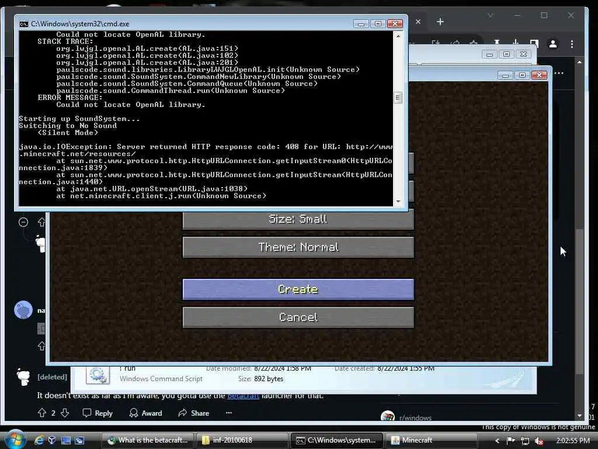
Task: Close the Minecraft window
Action: [539, 75]
